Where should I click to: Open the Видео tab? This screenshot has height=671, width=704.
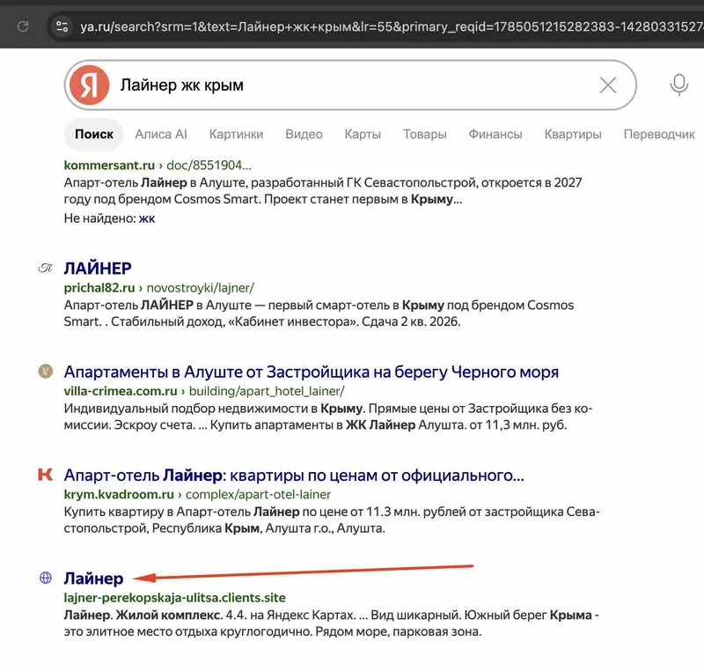304,135
